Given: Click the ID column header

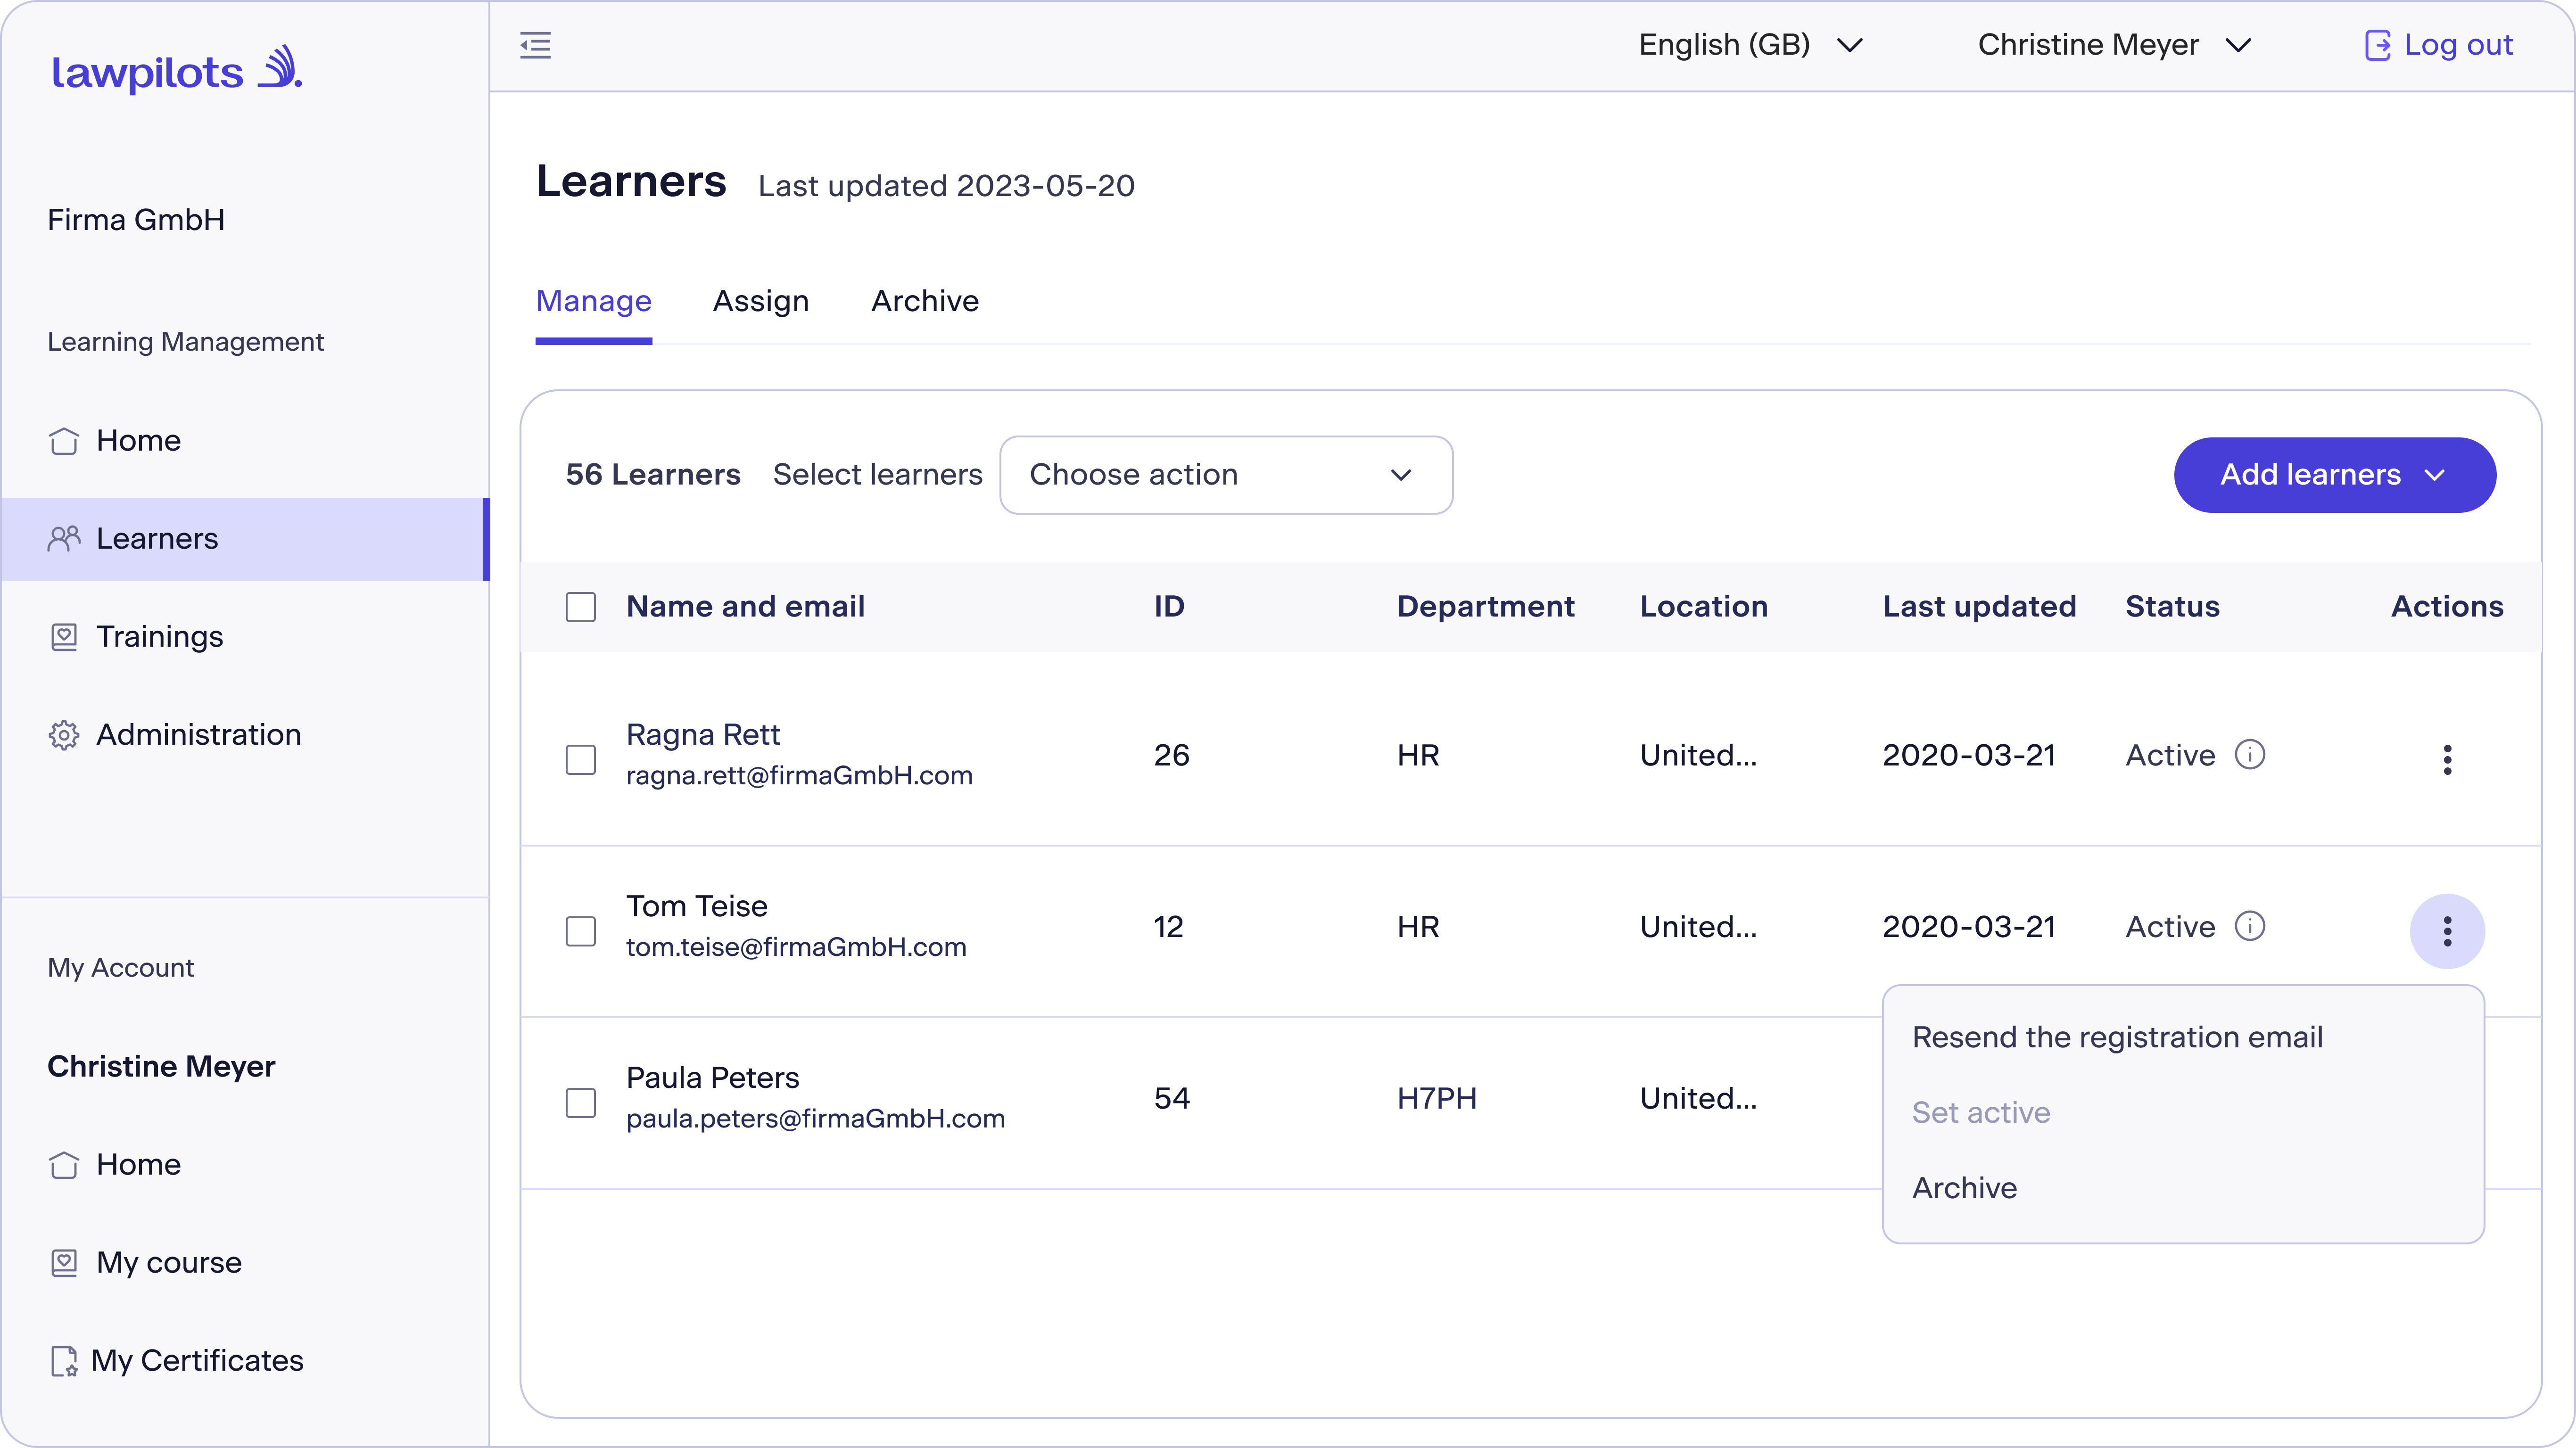Looking at the screenshot, I should (1169, 607).
